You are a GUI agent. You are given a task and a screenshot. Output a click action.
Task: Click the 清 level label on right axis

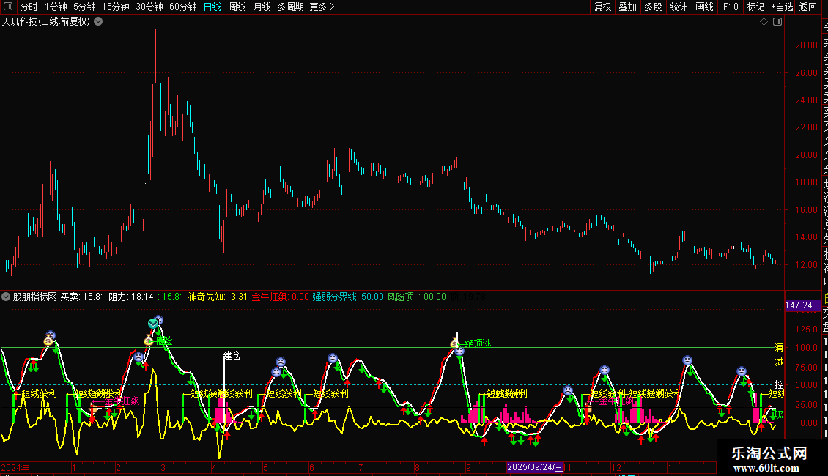click(779, 347)
